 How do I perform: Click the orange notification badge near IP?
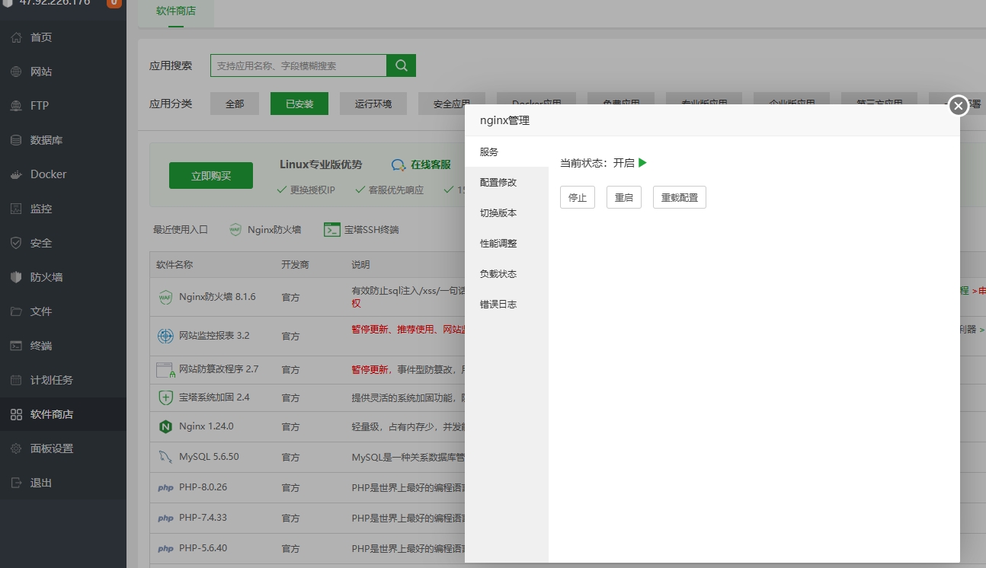pos(114,3)
